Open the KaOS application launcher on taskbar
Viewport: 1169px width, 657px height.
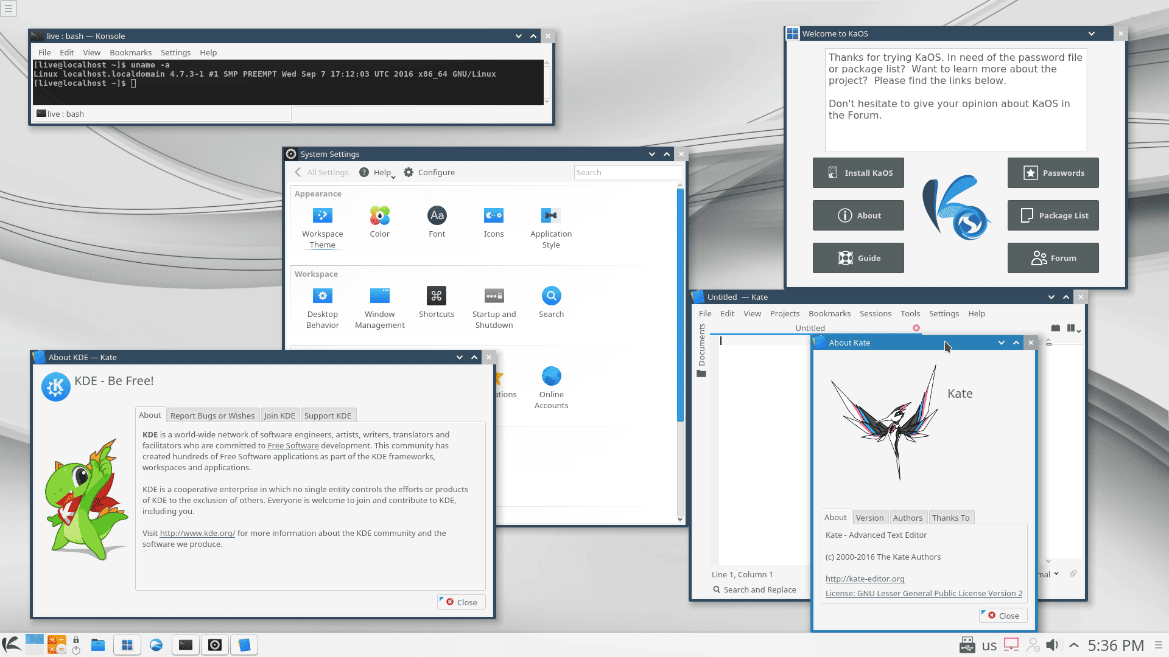[x=12, y=645]
